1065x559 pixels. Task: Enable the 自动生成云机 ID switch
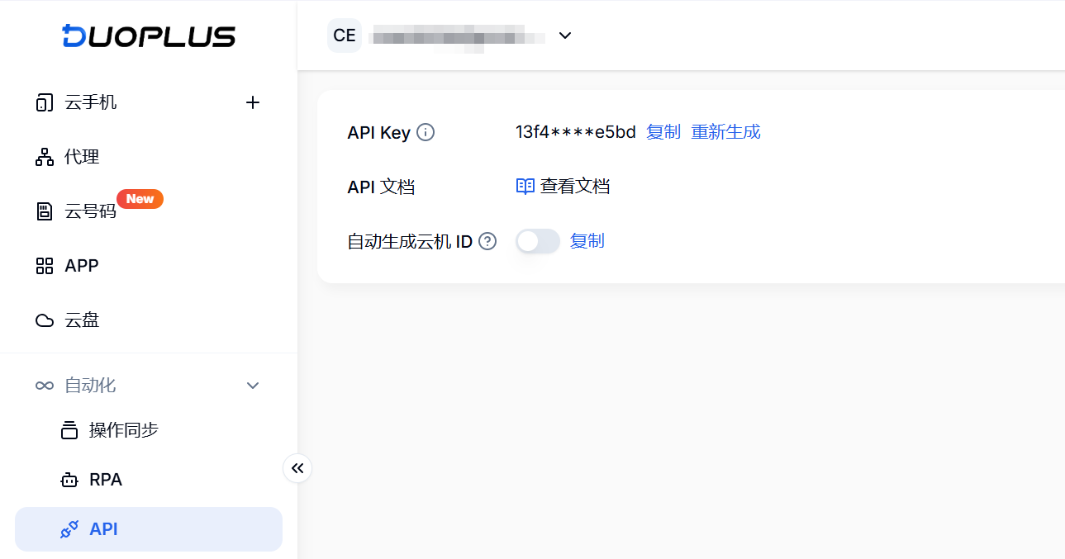pyautogui.click(x=538, y=241)
